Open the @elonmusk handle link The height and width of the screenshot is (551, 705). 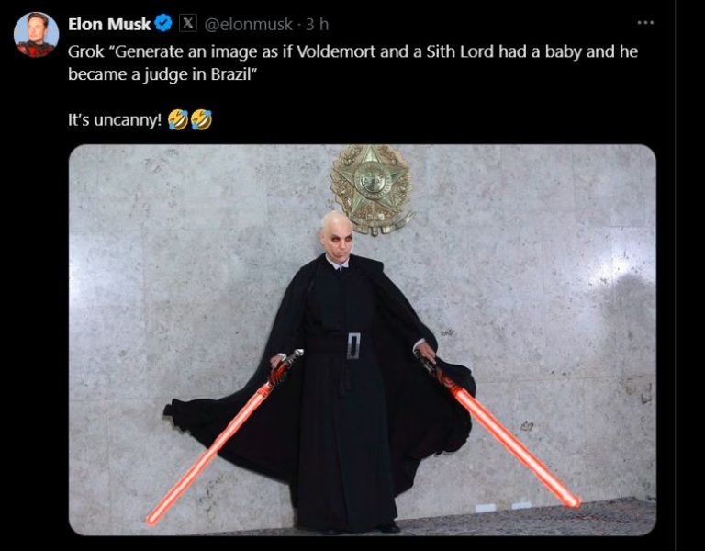tap(248, 24)
